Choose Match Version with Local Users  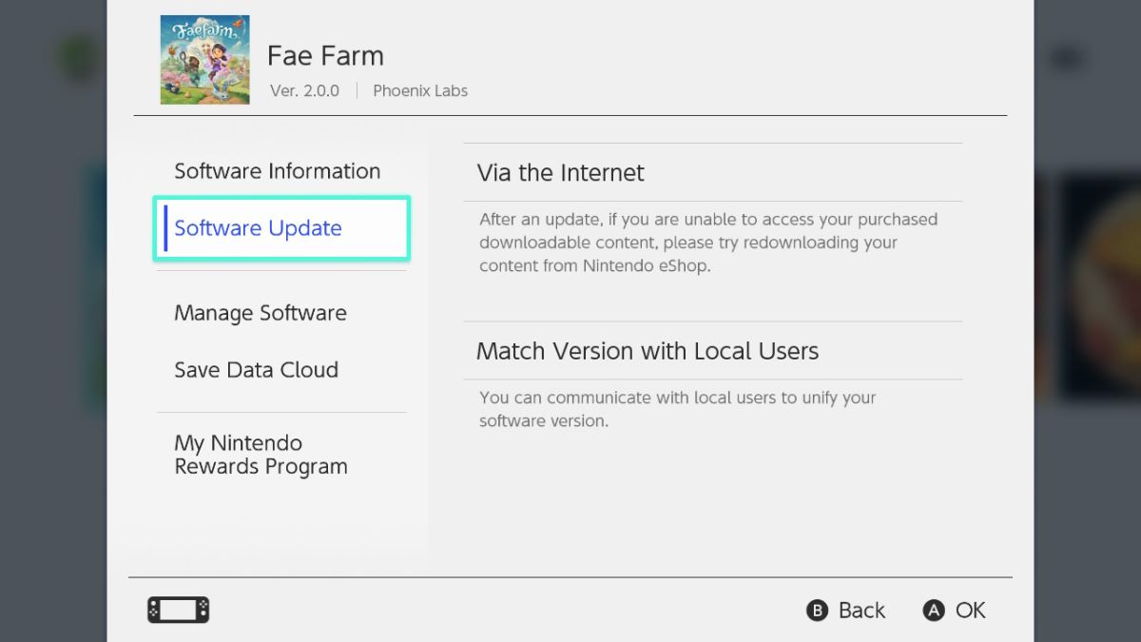pyautogui.click(x=647, y=350)
